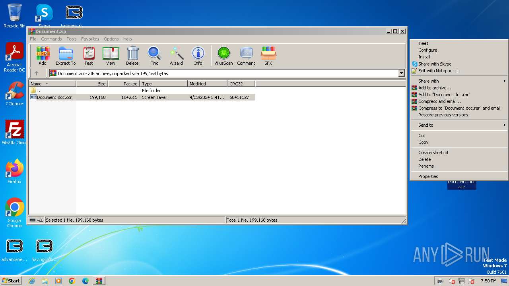Viewport: 509px width, 286px height.
Task: Click the Extract To toolbar icon
Action: [66, 56]
